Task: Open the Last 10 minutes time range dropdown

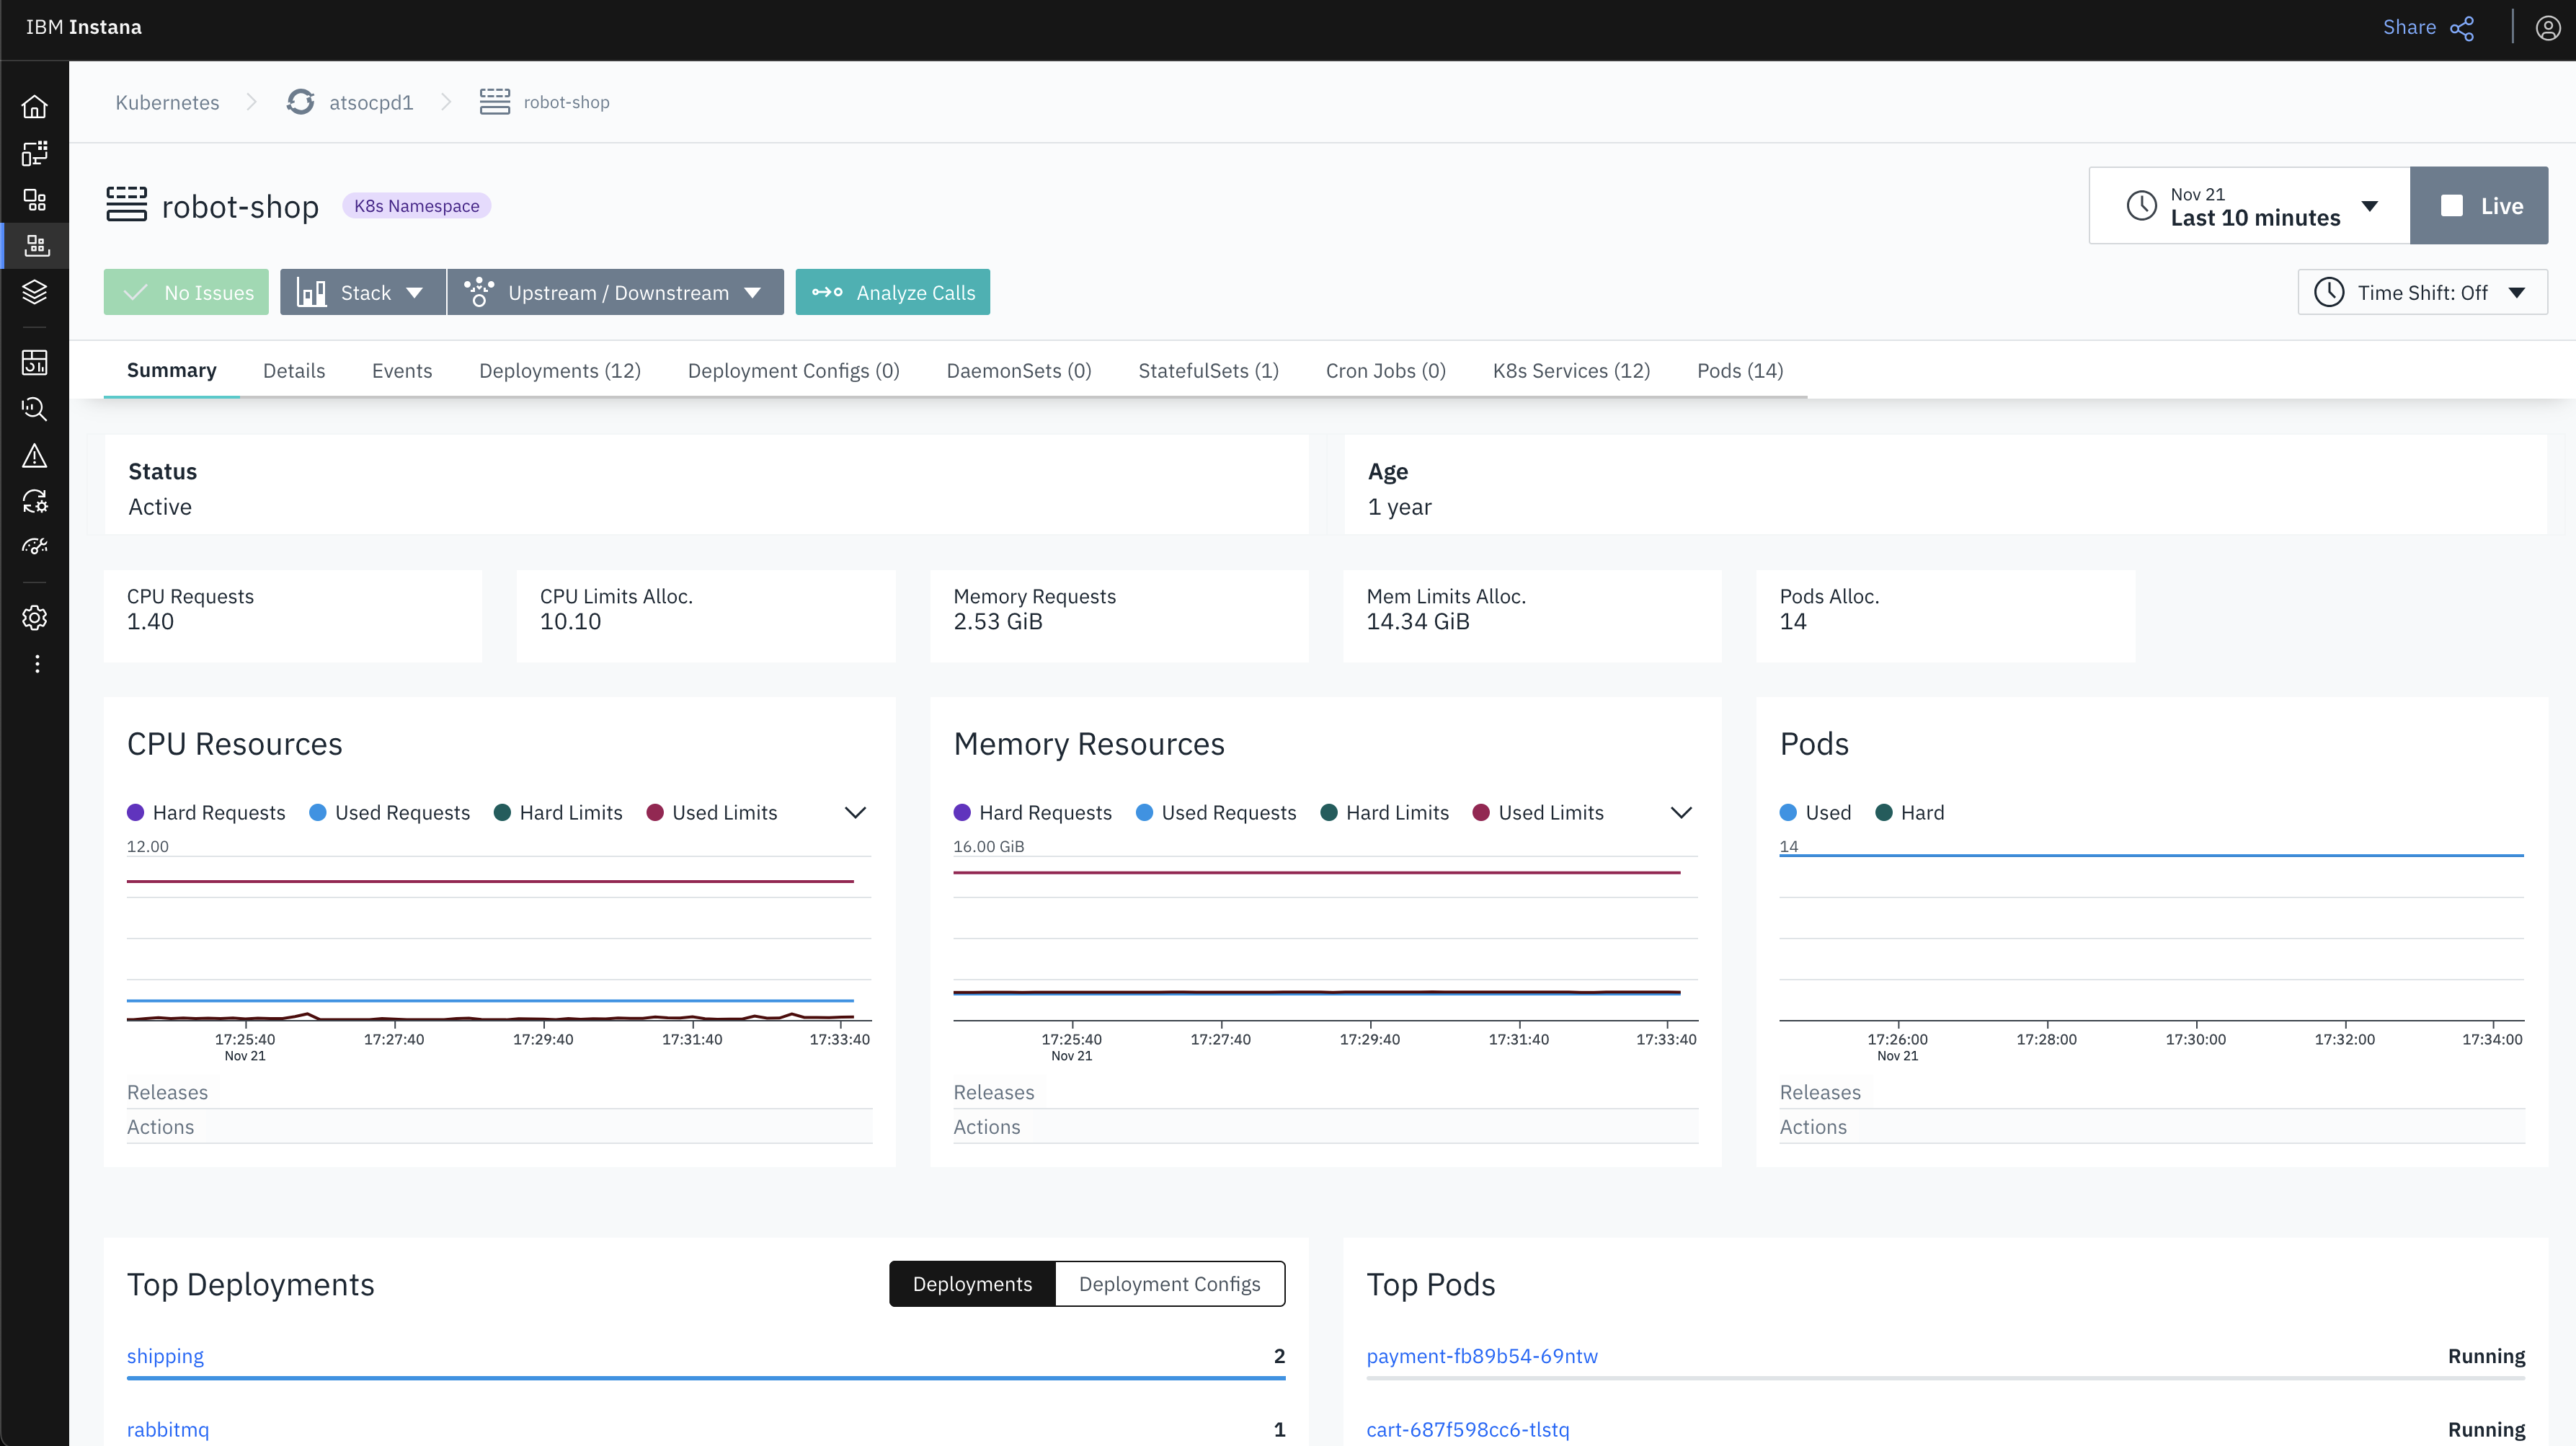Action: (x=2249, y=205)
